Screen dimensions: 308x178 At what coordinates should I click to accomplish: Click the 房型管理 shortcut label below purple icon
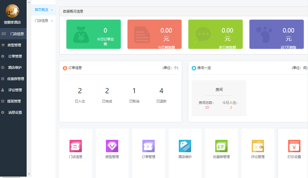112,157
